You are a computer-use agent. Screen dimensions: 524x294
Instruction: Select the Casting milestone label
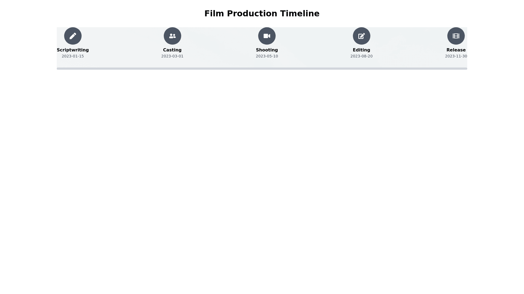click(172, 50)
